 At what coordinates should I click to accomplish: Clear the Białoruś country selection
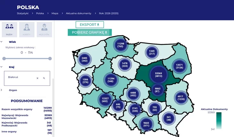tap(37, 78)
